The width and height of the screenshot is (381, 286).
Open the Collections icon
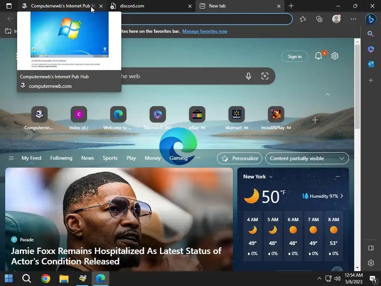(319, 19)
